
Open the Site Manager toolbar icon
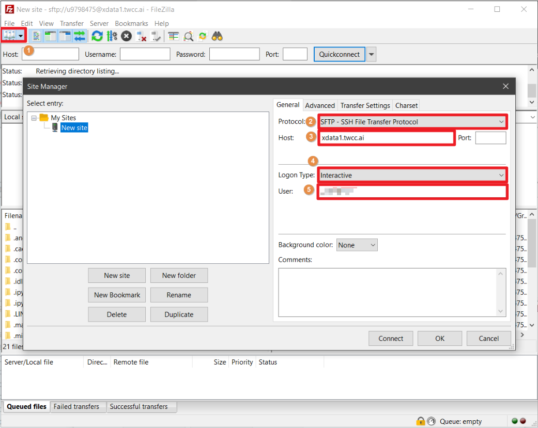9,36
